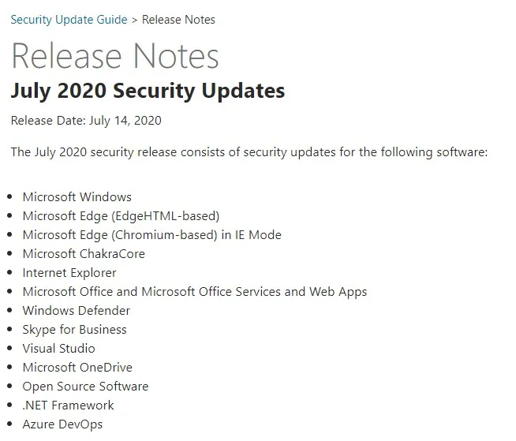Click the Release Date July 14, 2020 text
Viewport: 516px width, 441px height.
pos(86,121)
